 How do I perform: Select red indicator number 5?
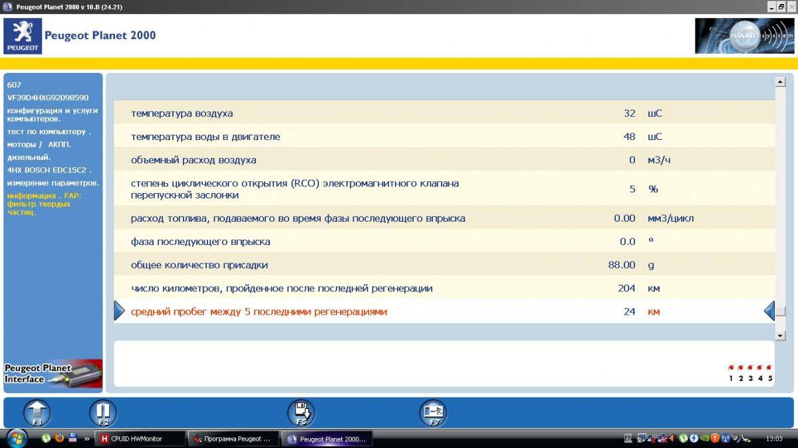click(x=769, y=368)
